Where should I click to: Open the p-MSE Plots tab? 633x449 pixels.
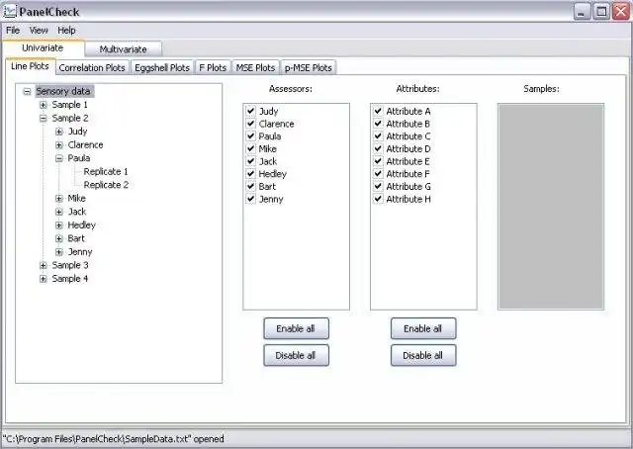pyautogui.click(x=309, y=68)
